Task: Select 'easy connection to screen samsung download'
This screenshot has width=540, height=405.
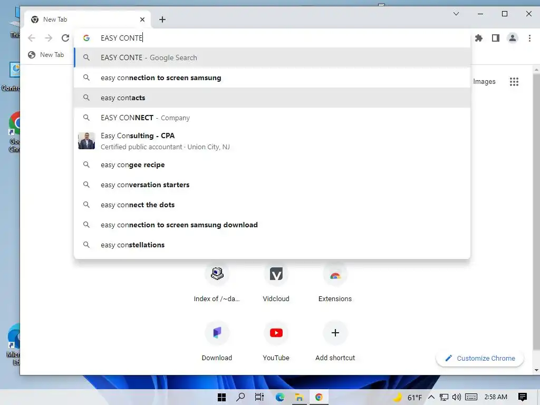Action: pos(272,225)
